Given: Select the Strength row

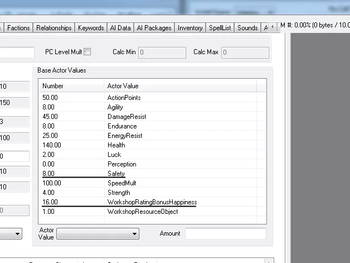Looking at the screenshot, I should tap(153, 193).
